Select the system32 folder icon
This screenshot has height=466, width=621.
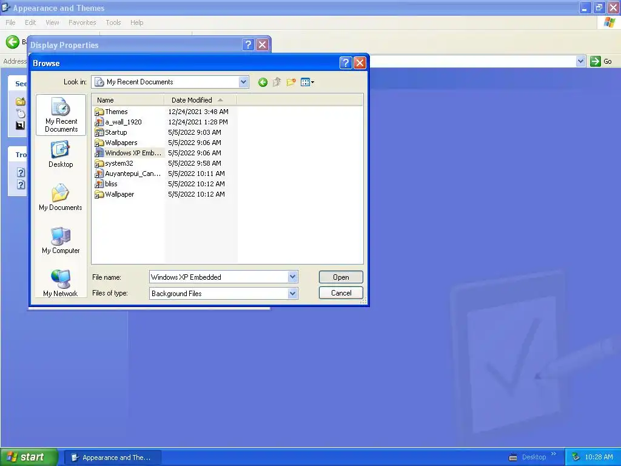point(99,163)
